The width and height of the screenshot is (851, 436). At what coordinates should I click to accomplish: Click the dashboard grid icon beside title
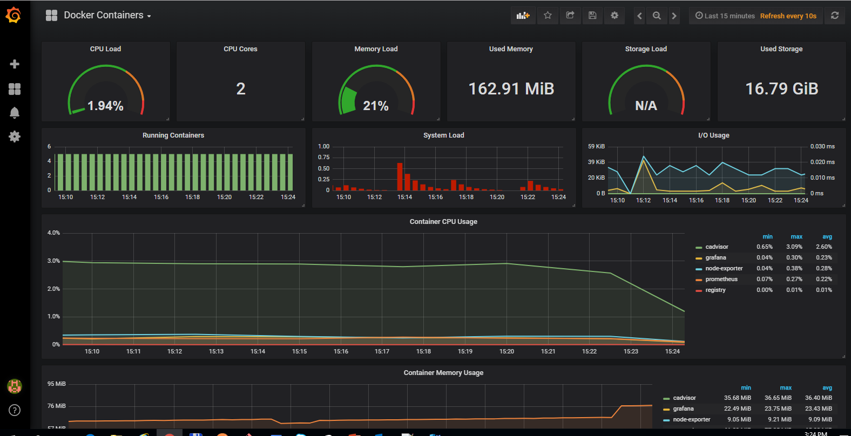pos(51,16)
